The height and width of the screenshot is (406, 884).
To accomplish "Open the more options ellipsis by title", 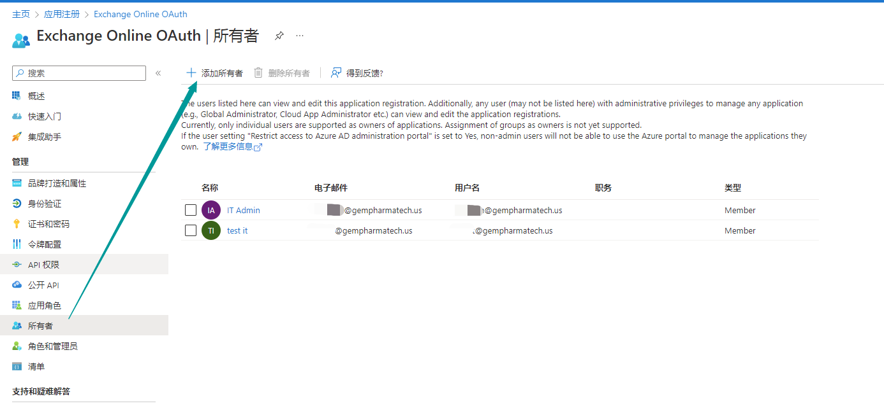I will (x=300, y=36).
